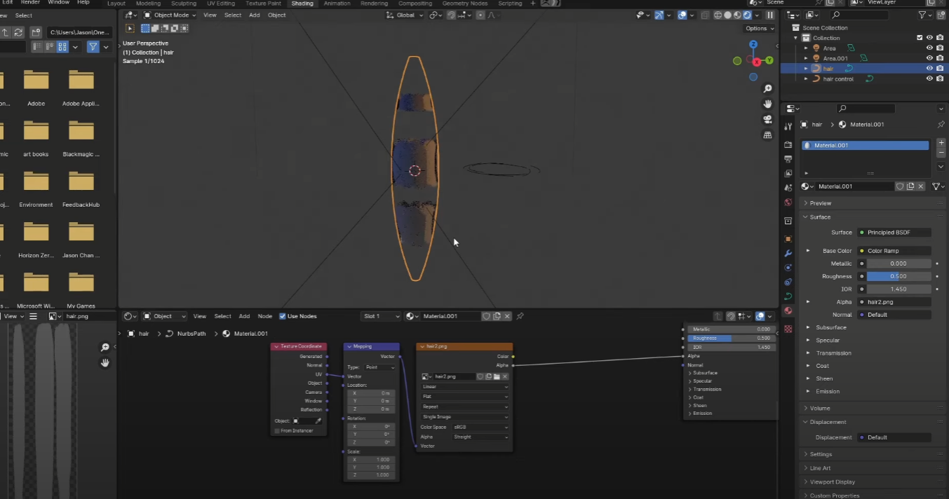Click the file browser refresh icon
The image size is (949, 499).
pos(18,32)
